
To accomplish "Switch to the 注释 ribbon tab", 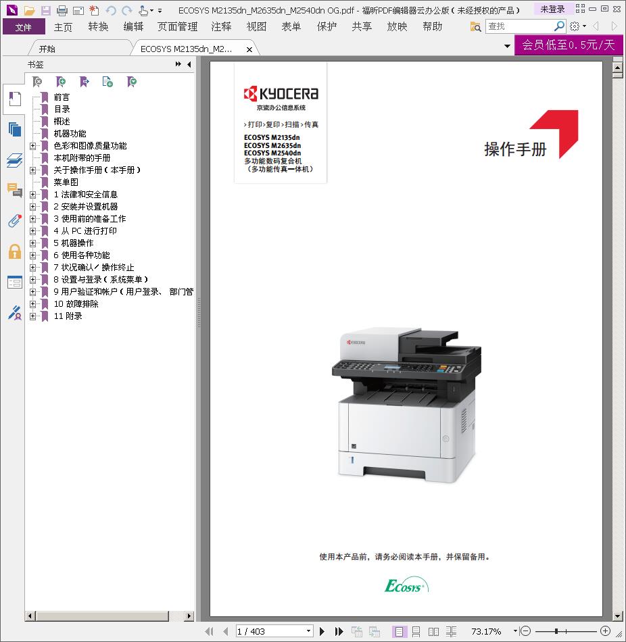I will pyautogui.click(x=221, y=27).
